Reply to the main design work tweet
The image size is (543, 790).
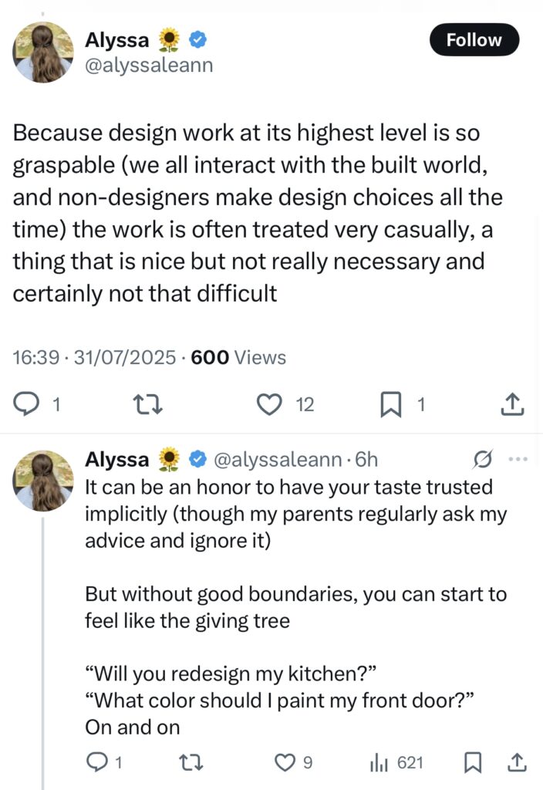pos(29,403)
